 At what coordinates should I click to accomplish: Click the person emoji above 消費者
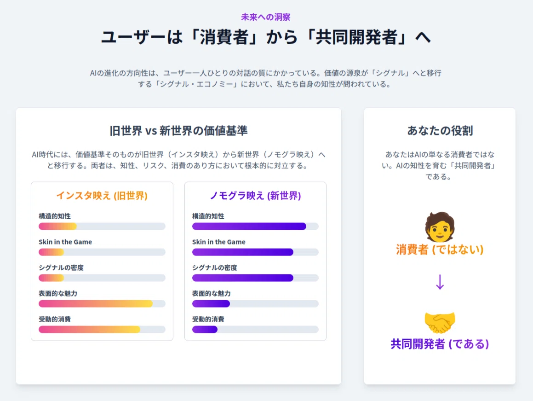pyautogui.click(x=440, y=227)
